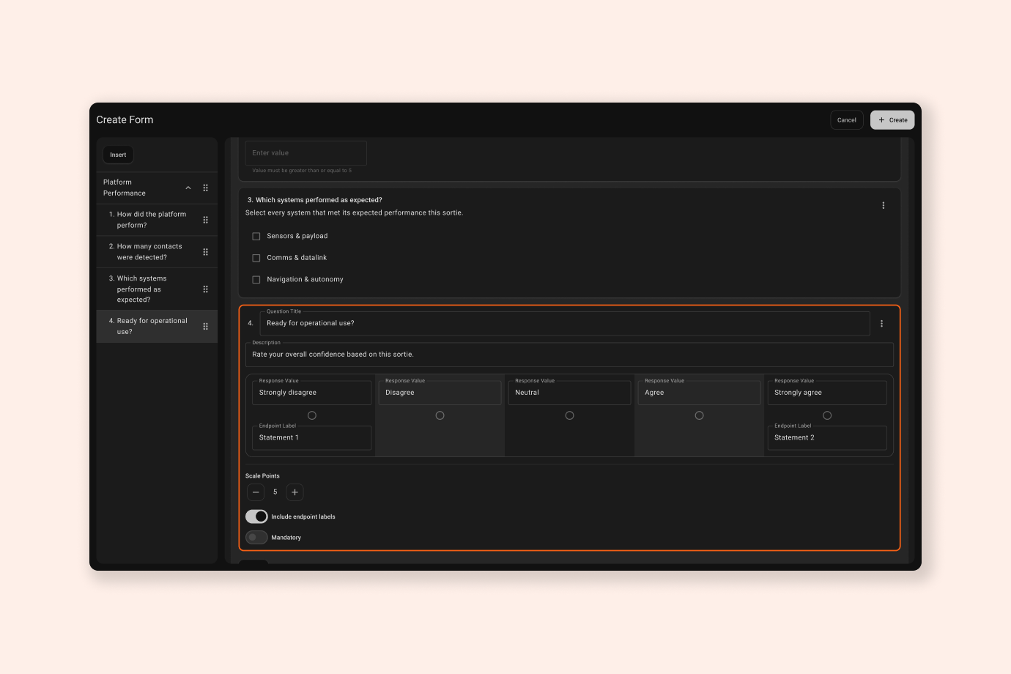Increase scale points with plus button

(x=295, y=492)
